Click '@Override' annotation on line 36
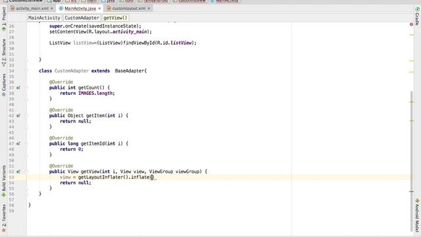Screen dimensions: 421x237 61,82
